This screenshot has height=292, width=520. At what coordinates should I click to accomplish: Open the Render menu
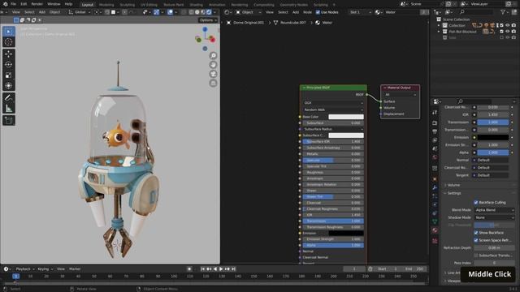(37, 4)
